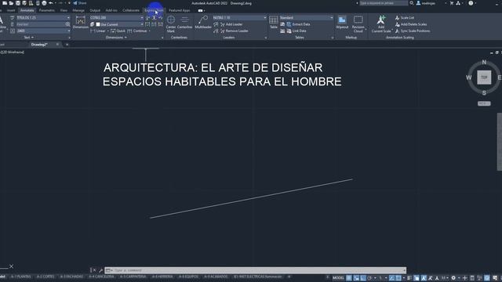Select the Revision Cloud tool
The image size is (502, 282).
pyautogui.click(x=358, y=24)
